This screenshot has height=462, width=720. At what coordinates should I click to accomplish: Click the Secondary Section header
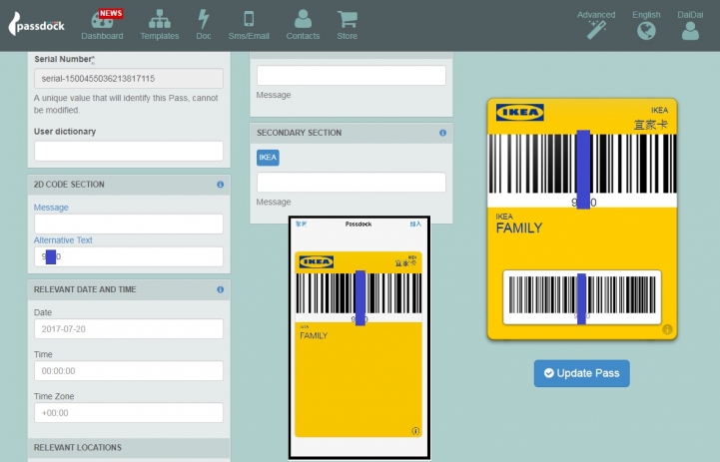pos(352,133)
